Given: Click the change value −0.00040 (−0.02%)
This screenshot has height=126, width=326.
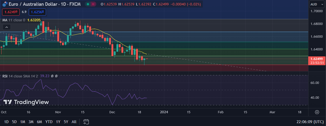Looking at the screenshot, I should 186,4.
